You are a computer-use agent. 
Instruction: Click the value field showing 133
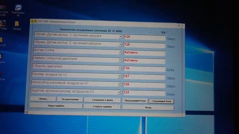tap(144, 93)
